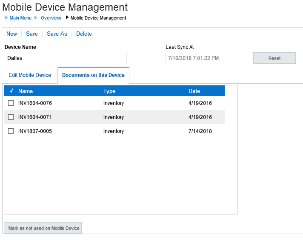Click the Last Sync At field
The width and height of the screenshot is (303, 240).
click(209, 58)
